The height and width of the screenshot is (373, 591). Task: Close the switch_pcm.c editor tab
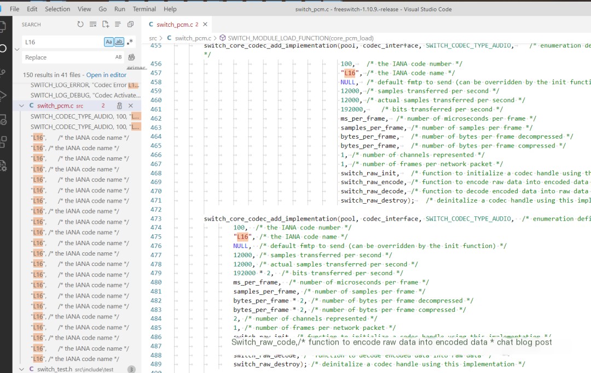(205, 25)
